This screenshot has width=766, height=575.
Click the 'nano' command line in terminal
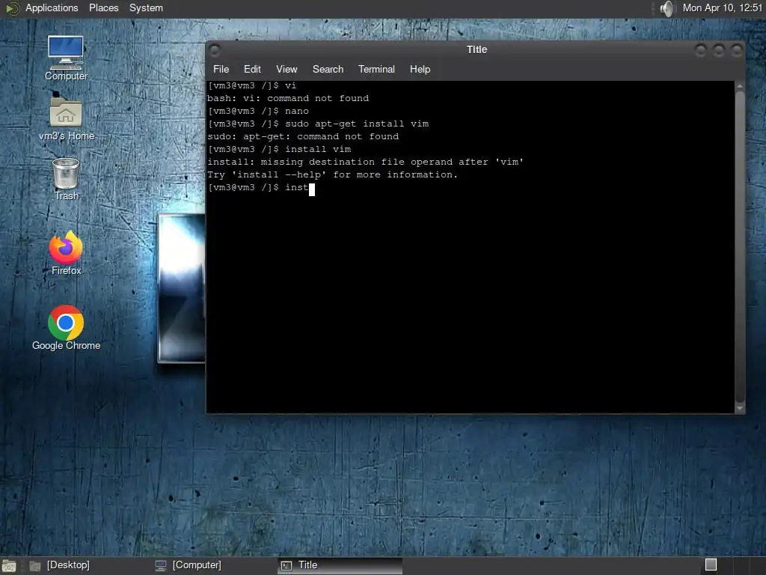coord(258,111)
